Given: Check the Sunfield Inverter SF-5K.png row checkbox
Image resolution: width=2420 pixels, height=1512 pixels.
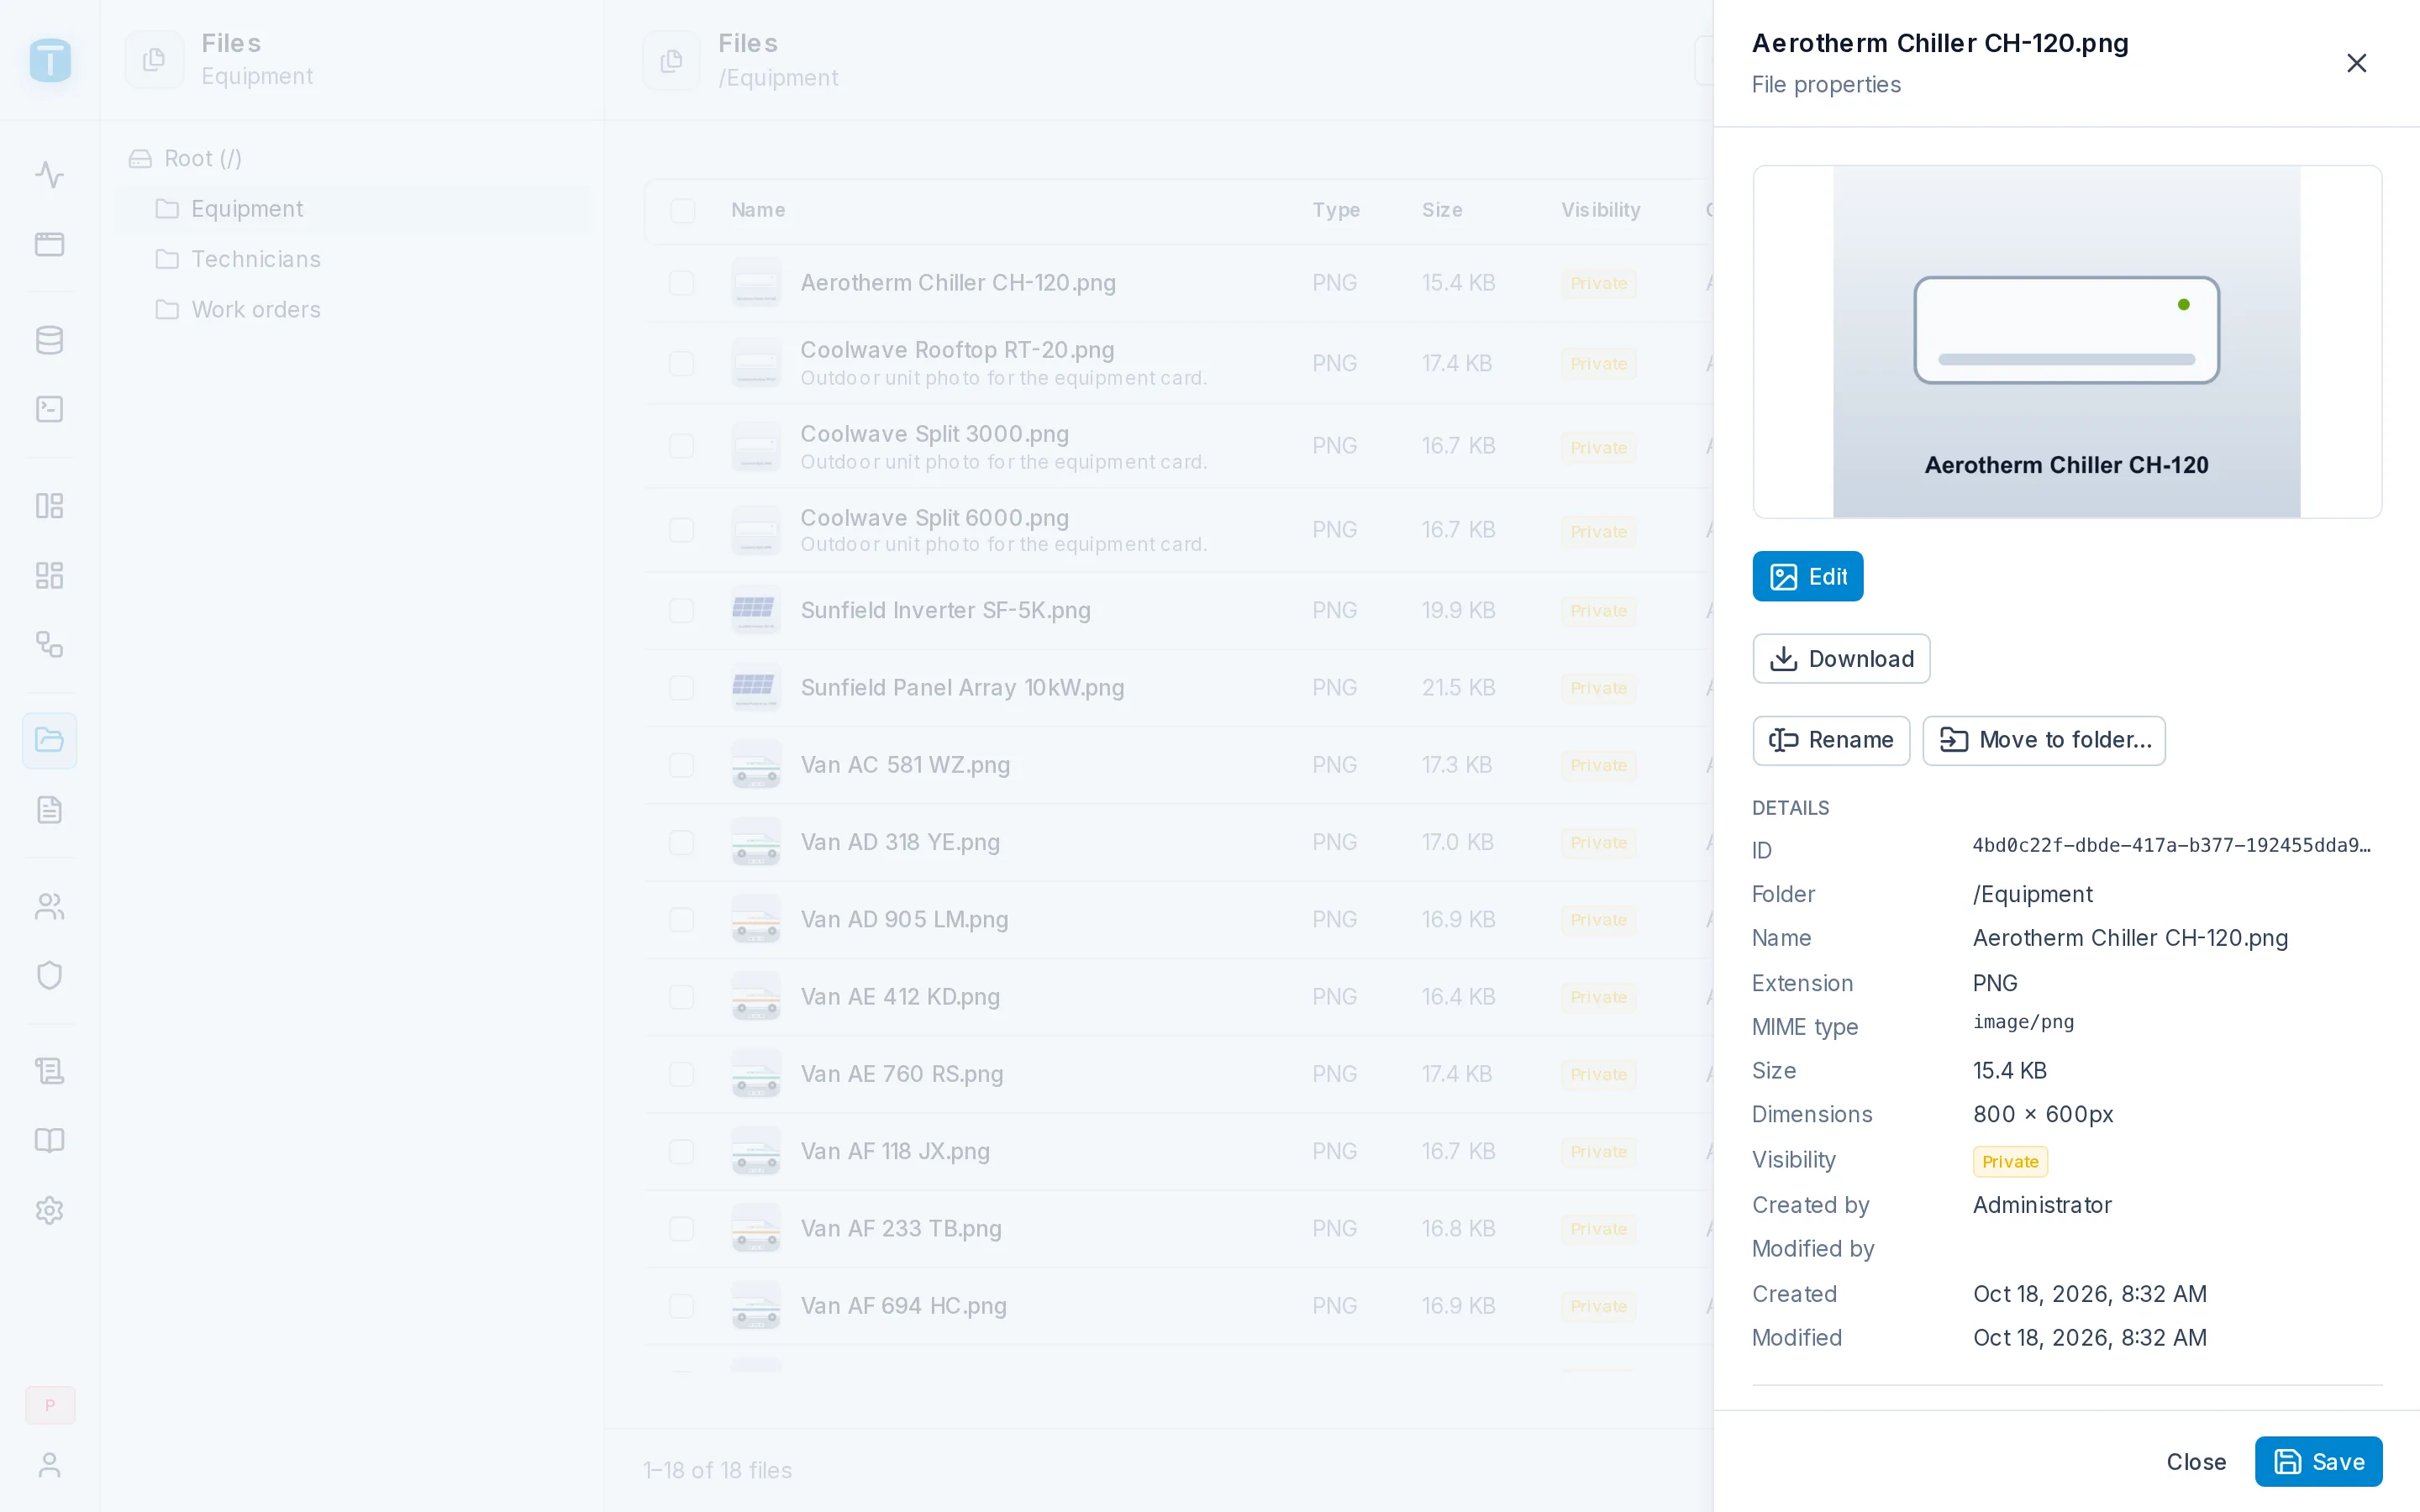Looking at the screenshot, I should (682, 610).
